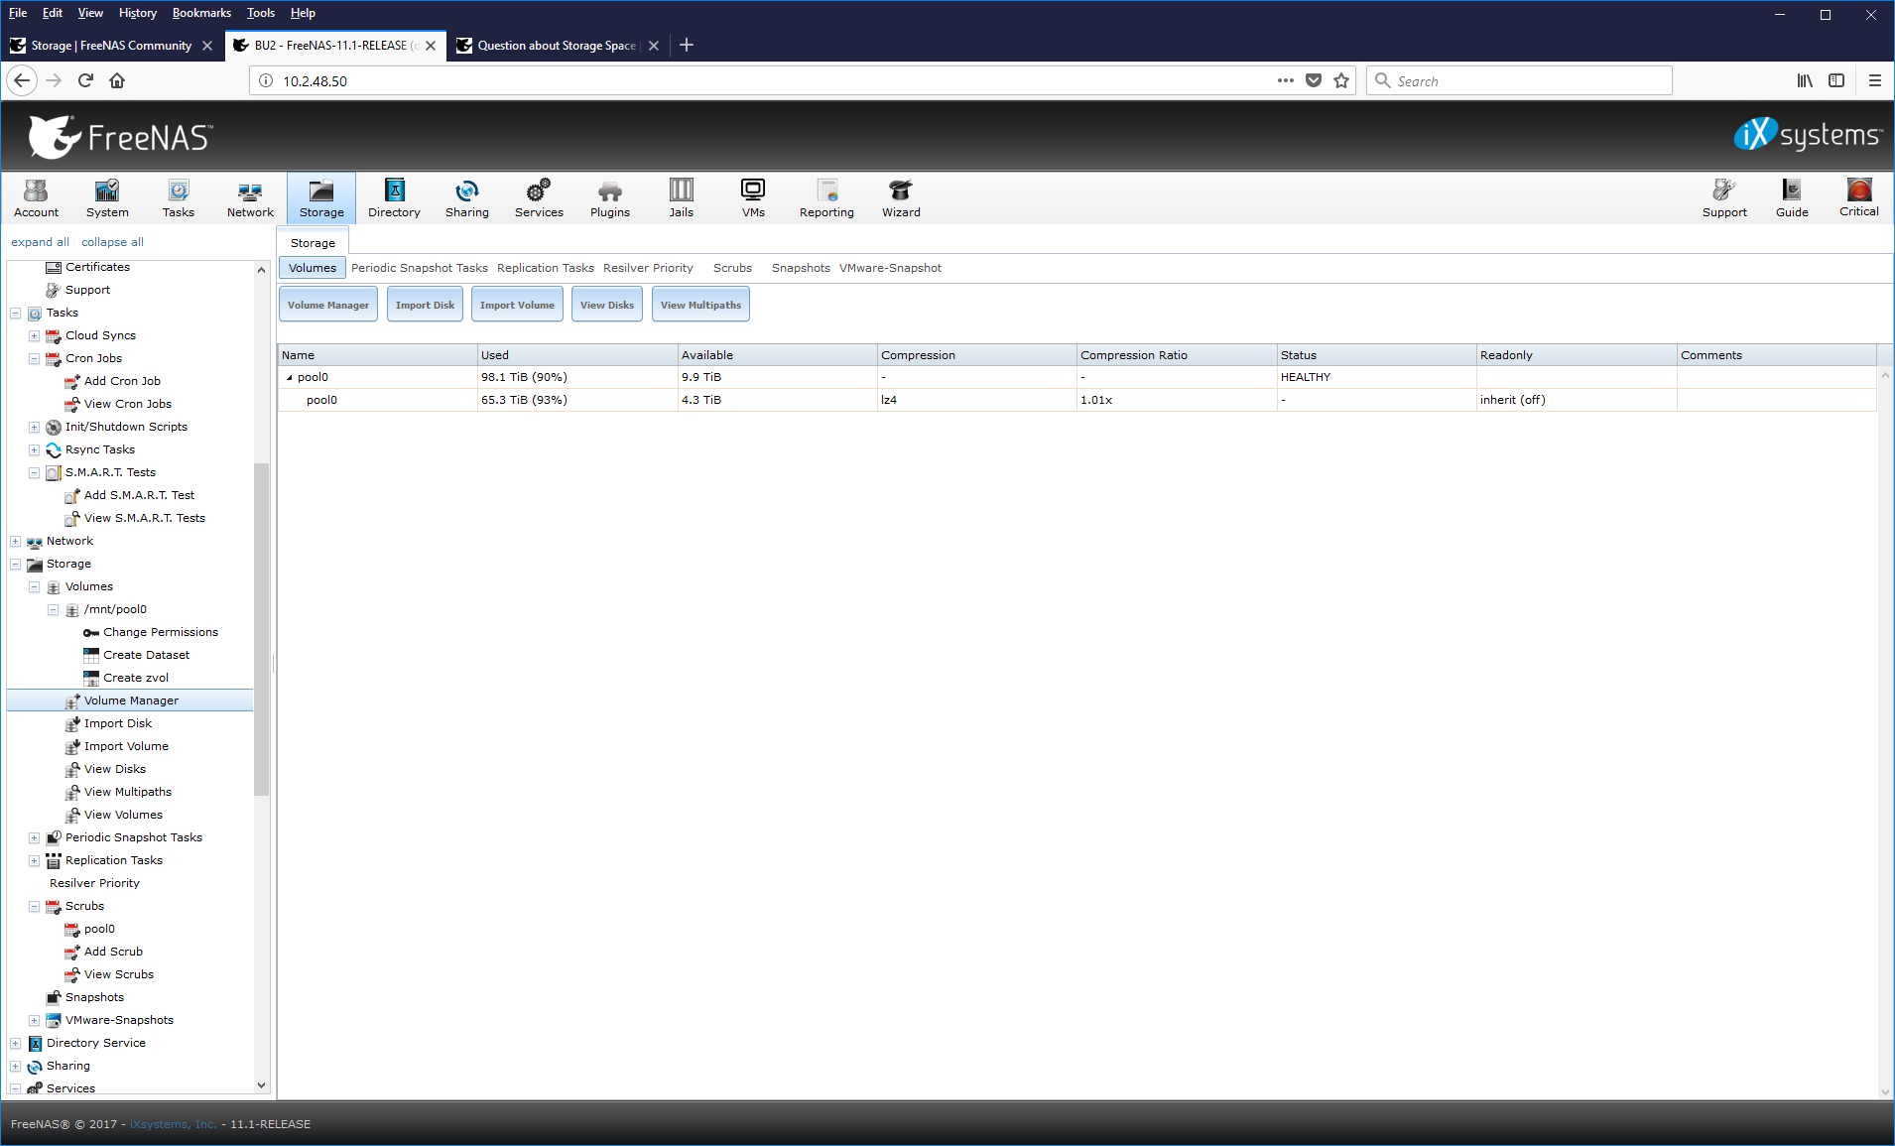This screenshot has height=1146, width=1895.
Task: Open the Jails toolbar icon
Action: click(x=682, y=198)
